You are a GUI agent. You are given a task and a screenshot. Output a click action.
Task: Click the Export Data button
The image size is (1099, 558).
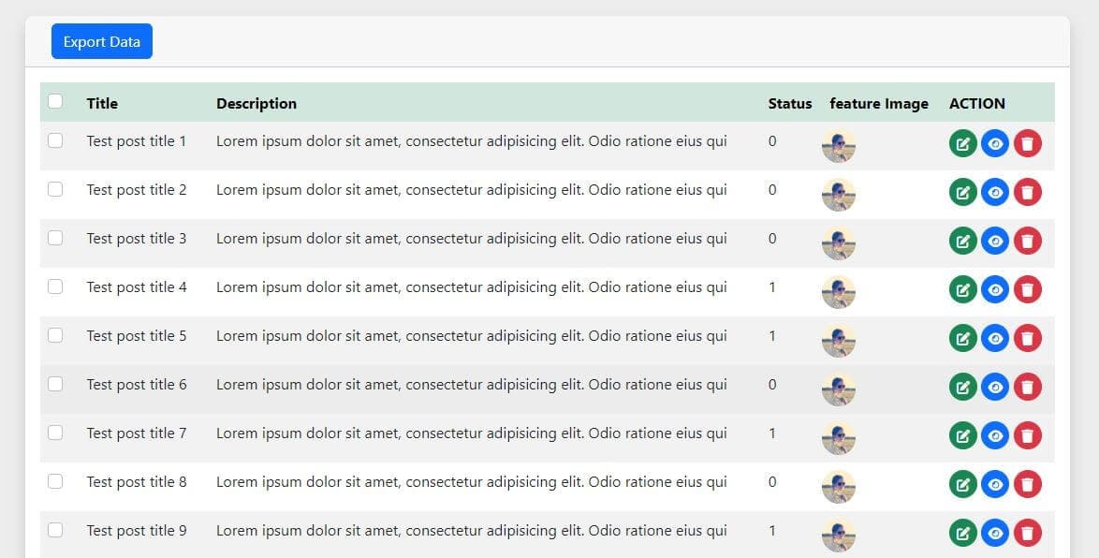pyautogui.click(x=102, y=41)
